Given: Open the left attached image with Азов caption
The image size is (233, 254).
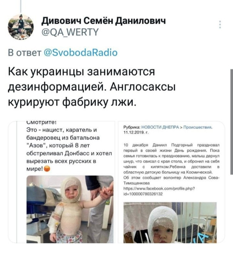Looking at the screenshot, I should coord(61,182).
